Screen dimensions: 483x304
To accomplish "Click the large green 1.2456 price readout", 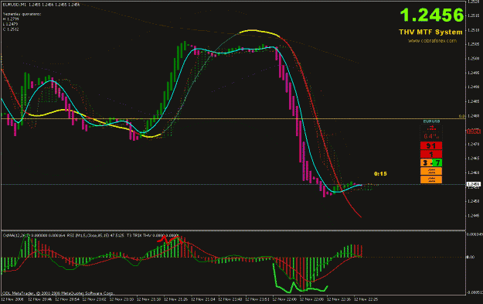I will pyautogui.click(x=431, y=15).
